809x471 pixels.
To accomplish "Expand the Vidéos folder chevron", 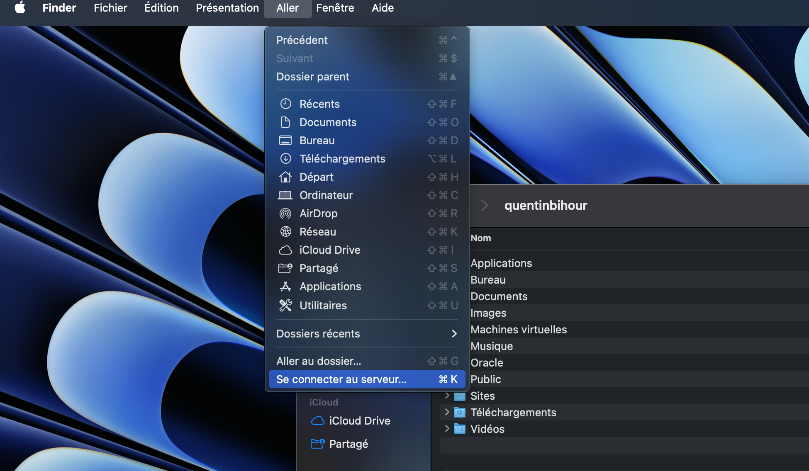I will (x=447, y=429).
